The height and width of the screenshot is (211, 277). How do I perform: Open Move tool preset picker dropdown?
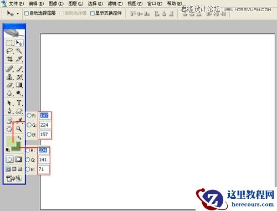click(x=18, y=14)
